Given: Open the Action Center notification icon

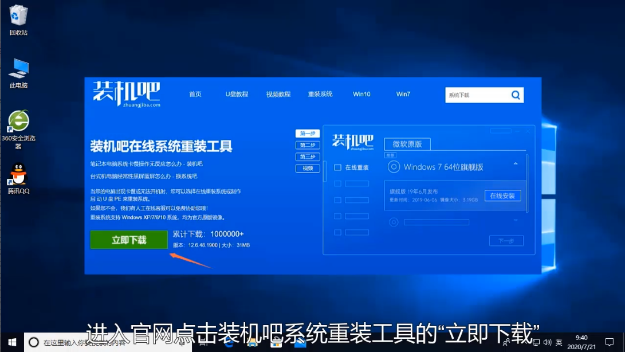Looking at the screenshot, I should [x=610, y=342].
